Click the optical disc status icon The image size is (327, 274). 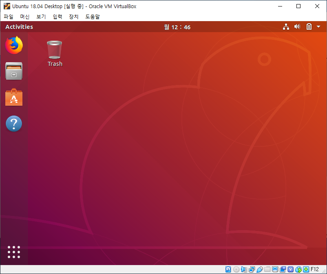[x=236, y=270]
